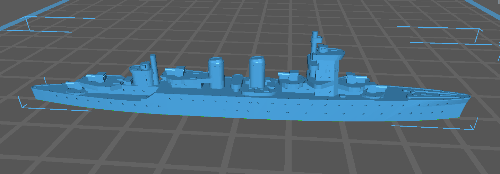Click the bottom-left bounding box corner marker
The height and width of the screenshot is (174, 500).
pos(21,105)
